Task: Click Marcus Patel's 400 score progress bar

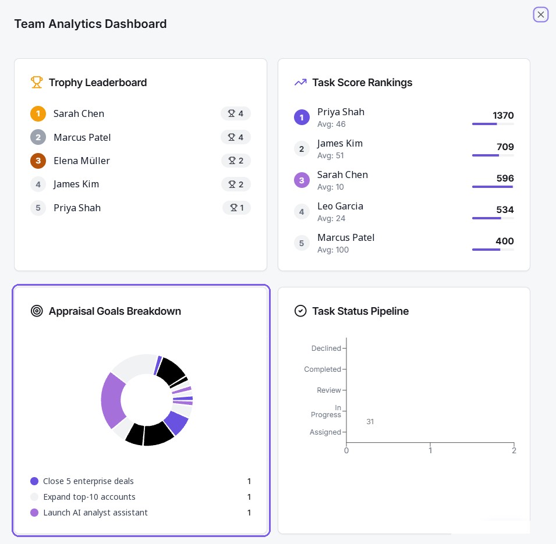Action: [493, 250]
